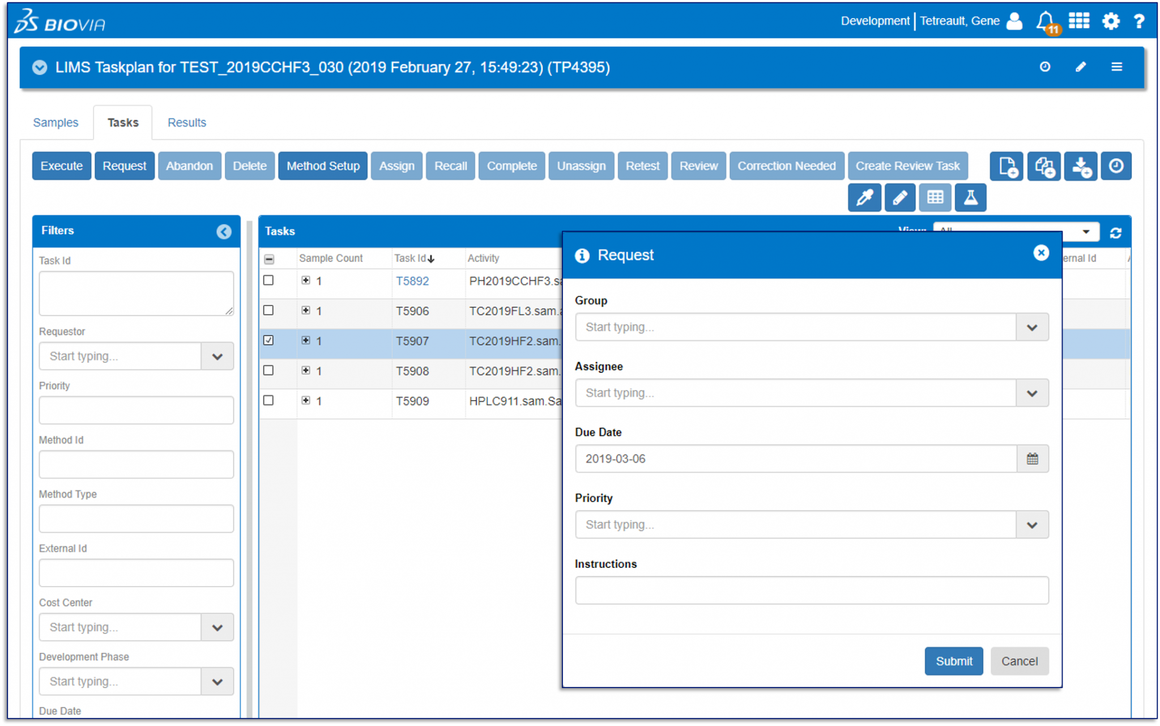Click the notifications bell icon
This screenshot has width=1160, height=726.
click(1046, 22)
